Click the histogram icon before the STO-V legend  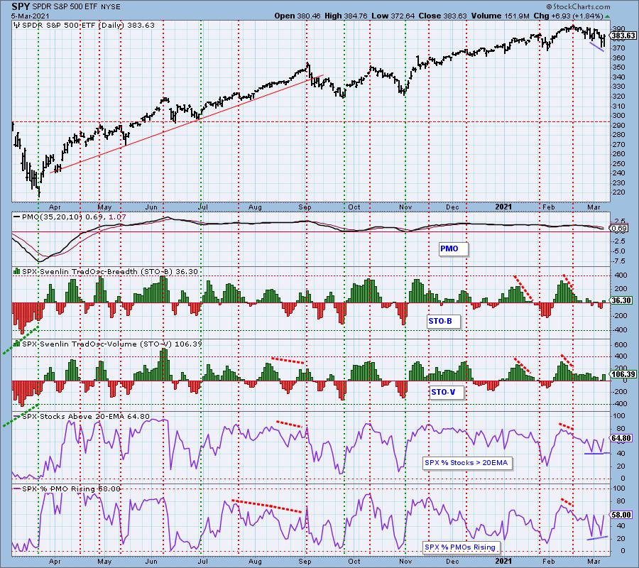17,344
